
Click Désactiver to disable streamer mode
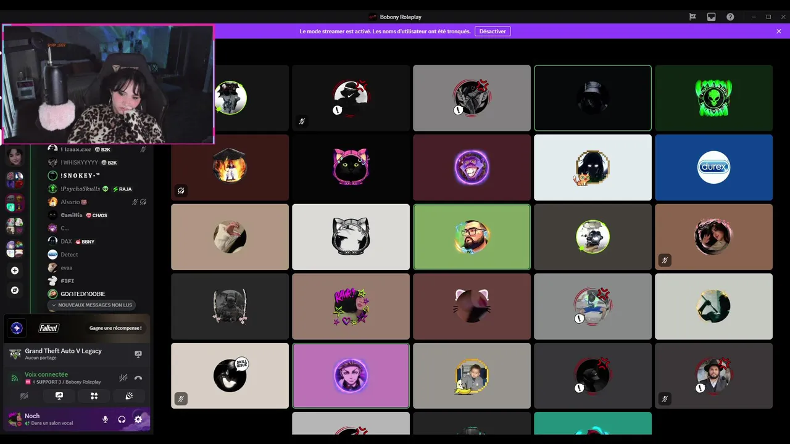pyautogui.click(x=493, y=31)
